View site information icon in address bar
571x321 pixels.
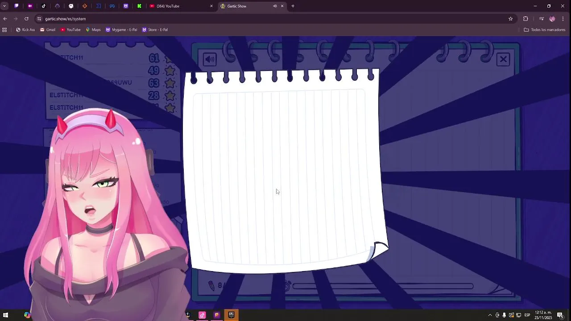click(x=39, y=19)
